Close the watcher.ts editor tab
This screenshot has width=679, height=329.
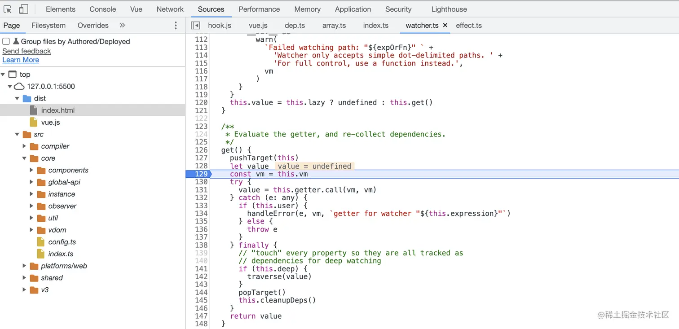[x=445, y=25]
